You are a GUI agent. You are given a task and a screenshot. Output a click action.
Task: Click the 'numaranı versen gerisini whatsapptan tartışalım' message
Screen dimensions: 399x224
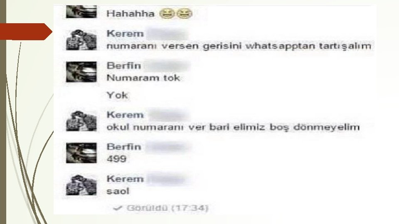point(239,46)
